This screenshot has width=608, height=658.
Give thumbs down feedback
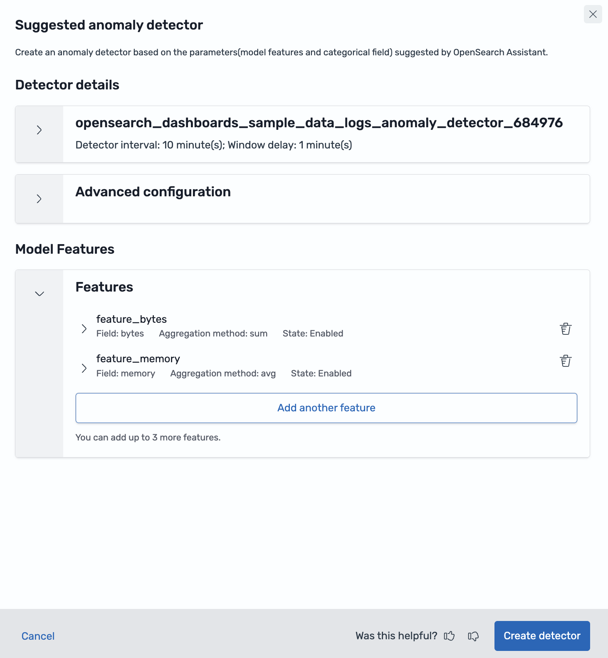point(473,636)
